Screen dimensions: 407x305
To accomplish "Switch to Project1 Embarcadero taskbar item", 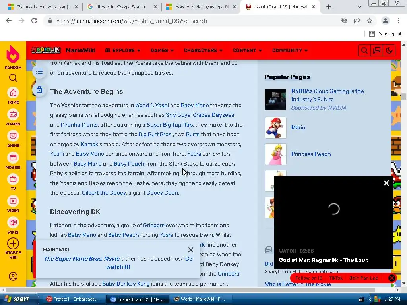I will (73, 299).
